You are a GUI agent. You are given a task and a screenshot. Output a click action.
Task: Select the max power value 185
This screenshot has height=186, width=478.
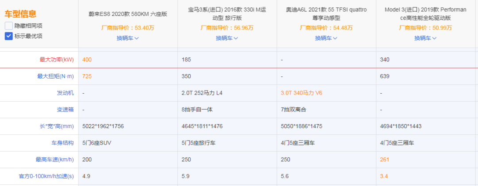(186, 60)
